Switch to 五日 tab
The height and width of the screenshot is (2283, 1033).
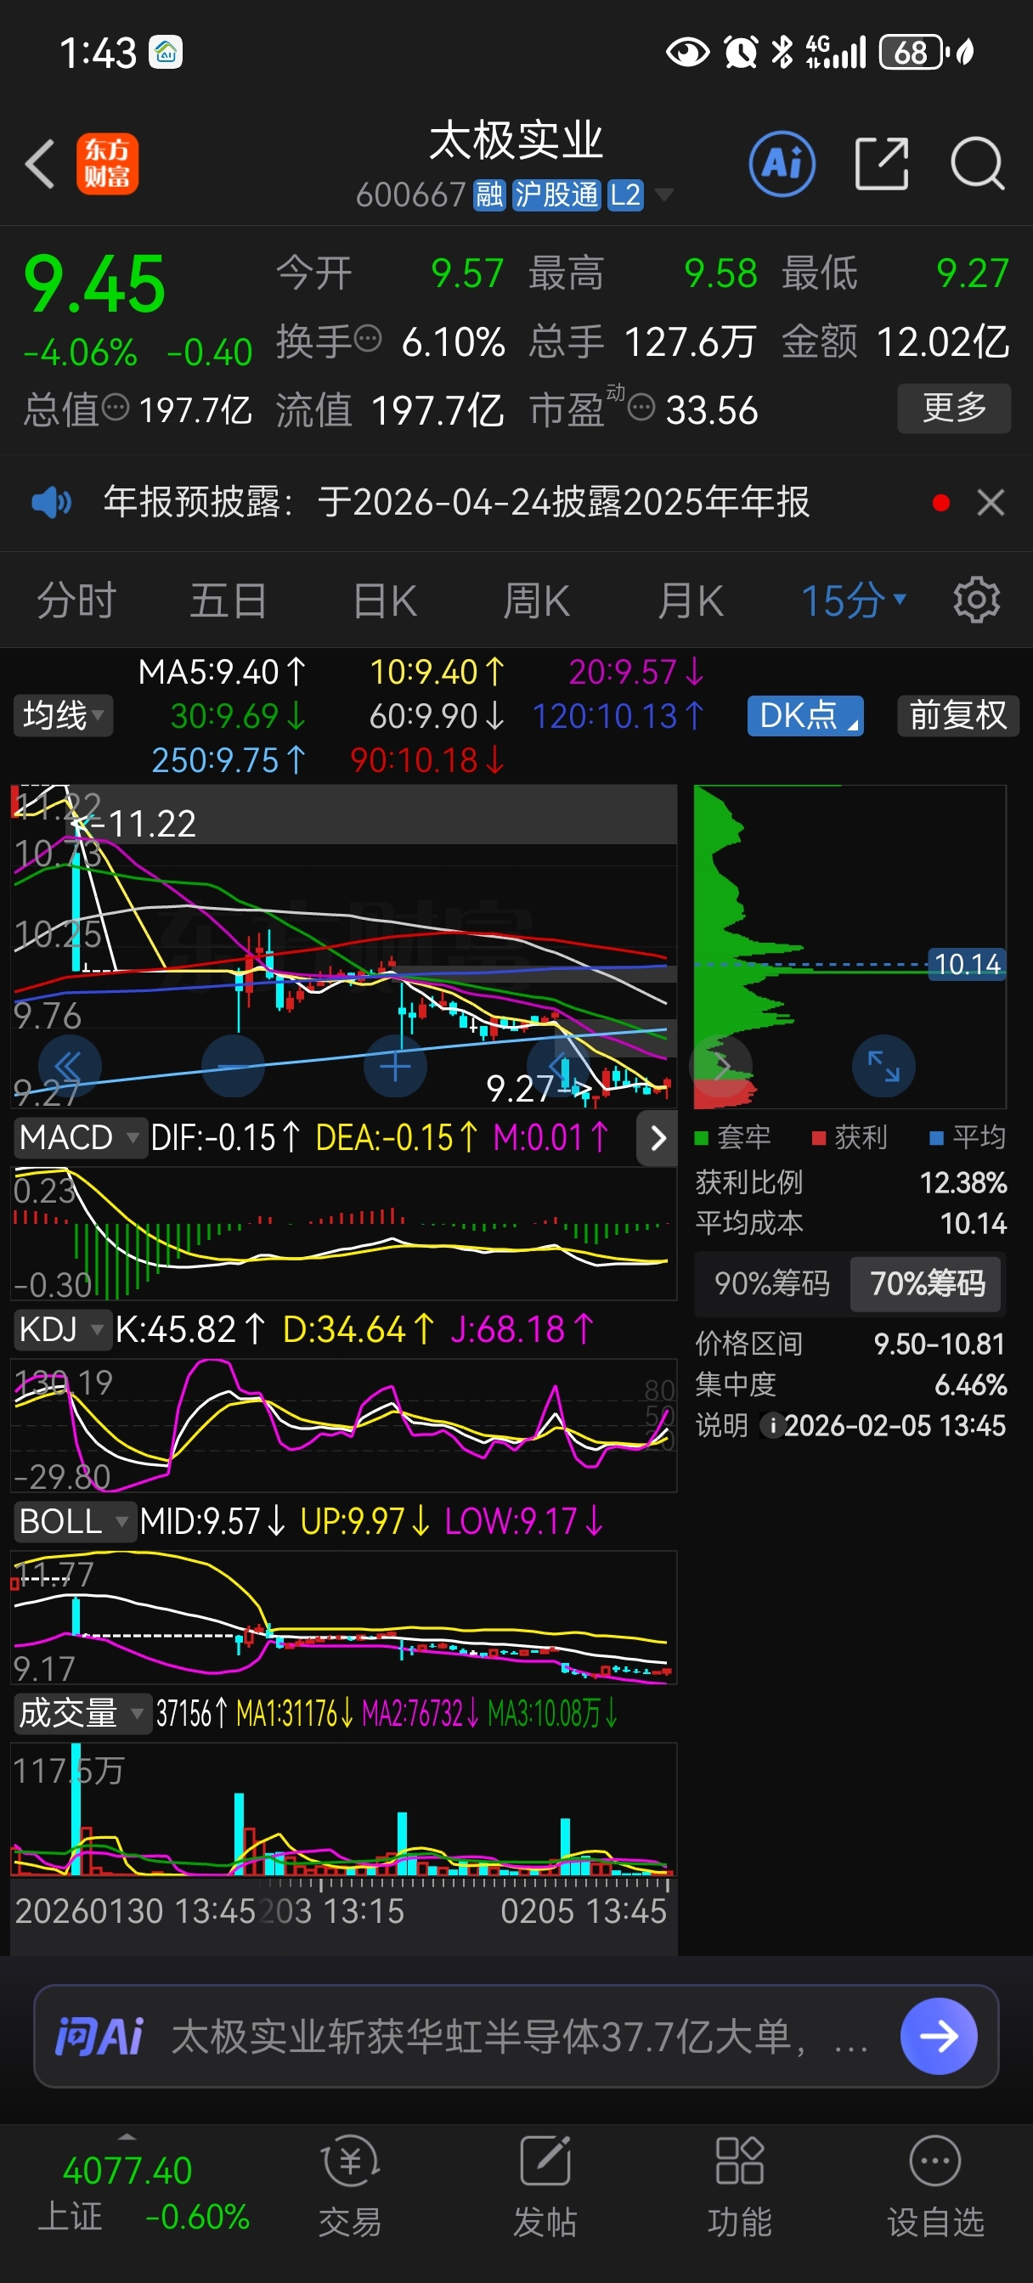tap(229, 600)
